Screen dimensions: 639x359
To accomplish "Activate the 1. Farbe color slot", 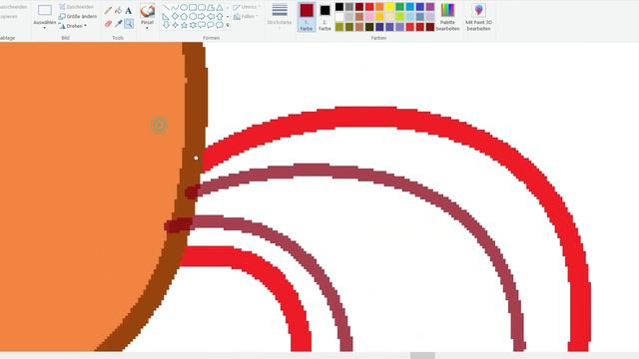I will pos(307,17).
